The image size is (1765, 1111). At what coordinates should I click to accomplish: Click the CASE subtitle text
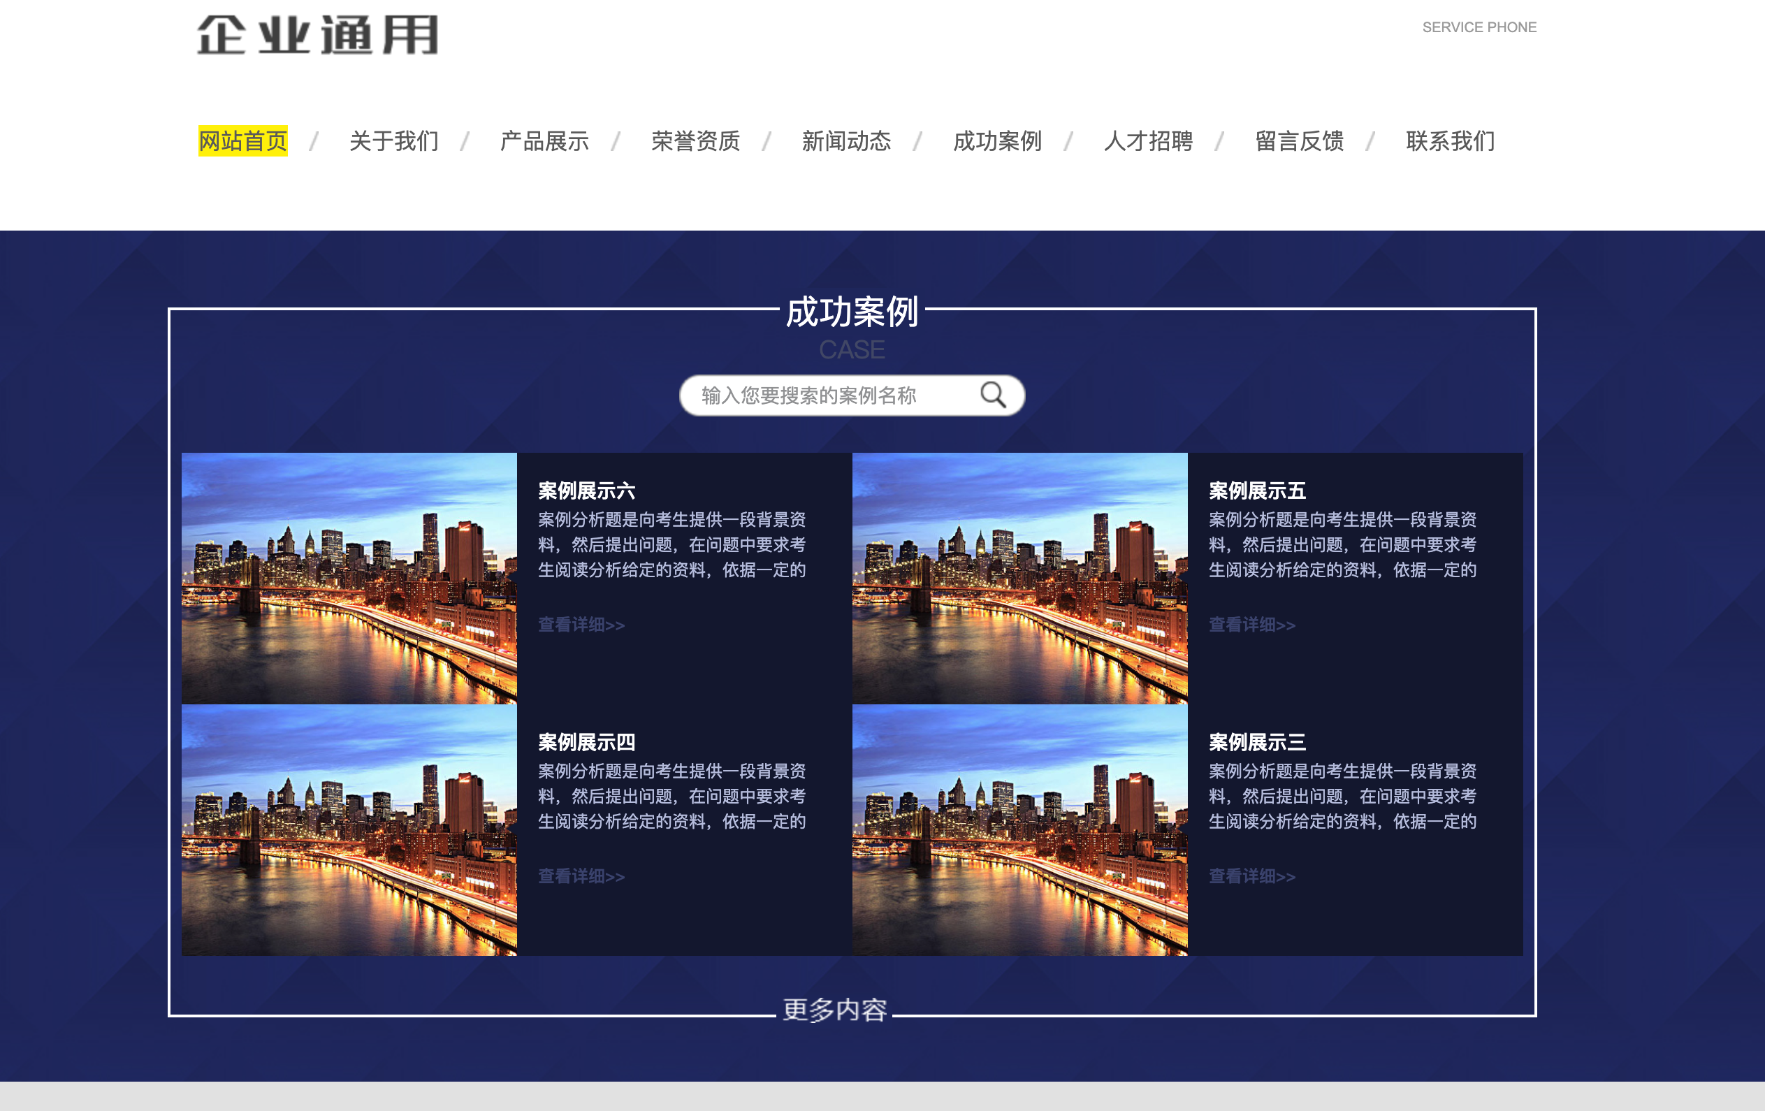(x=852, y=349)
